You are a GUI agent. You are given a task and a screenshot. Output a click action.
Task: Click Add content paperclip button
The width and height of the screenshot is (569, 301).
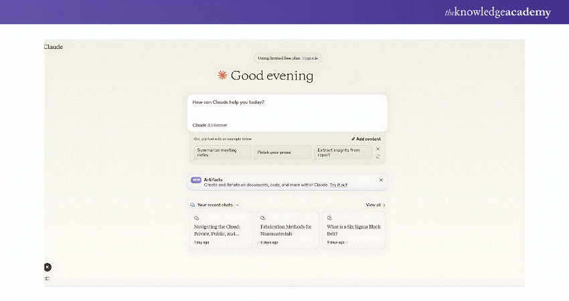[368, 138]
